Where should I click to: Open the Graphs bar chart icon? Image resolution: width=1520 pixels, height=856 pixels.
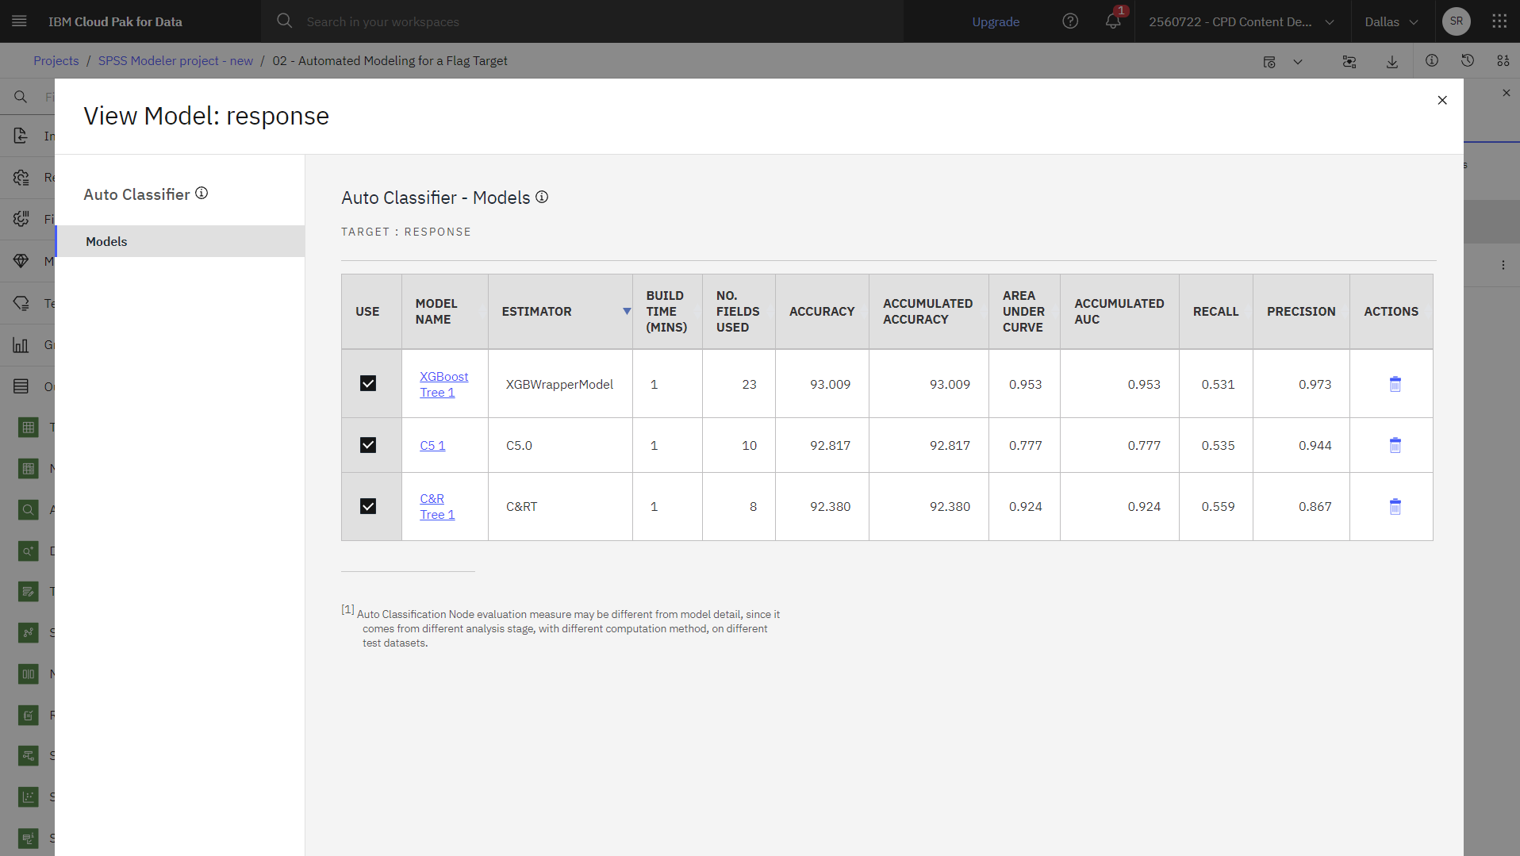[21, 345]
